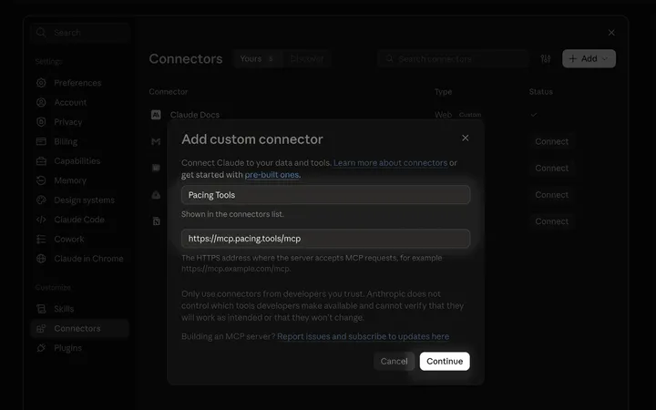
Task: Click the https://mcp.pacing.tools/mcp URL field
Action: (325, 239)
